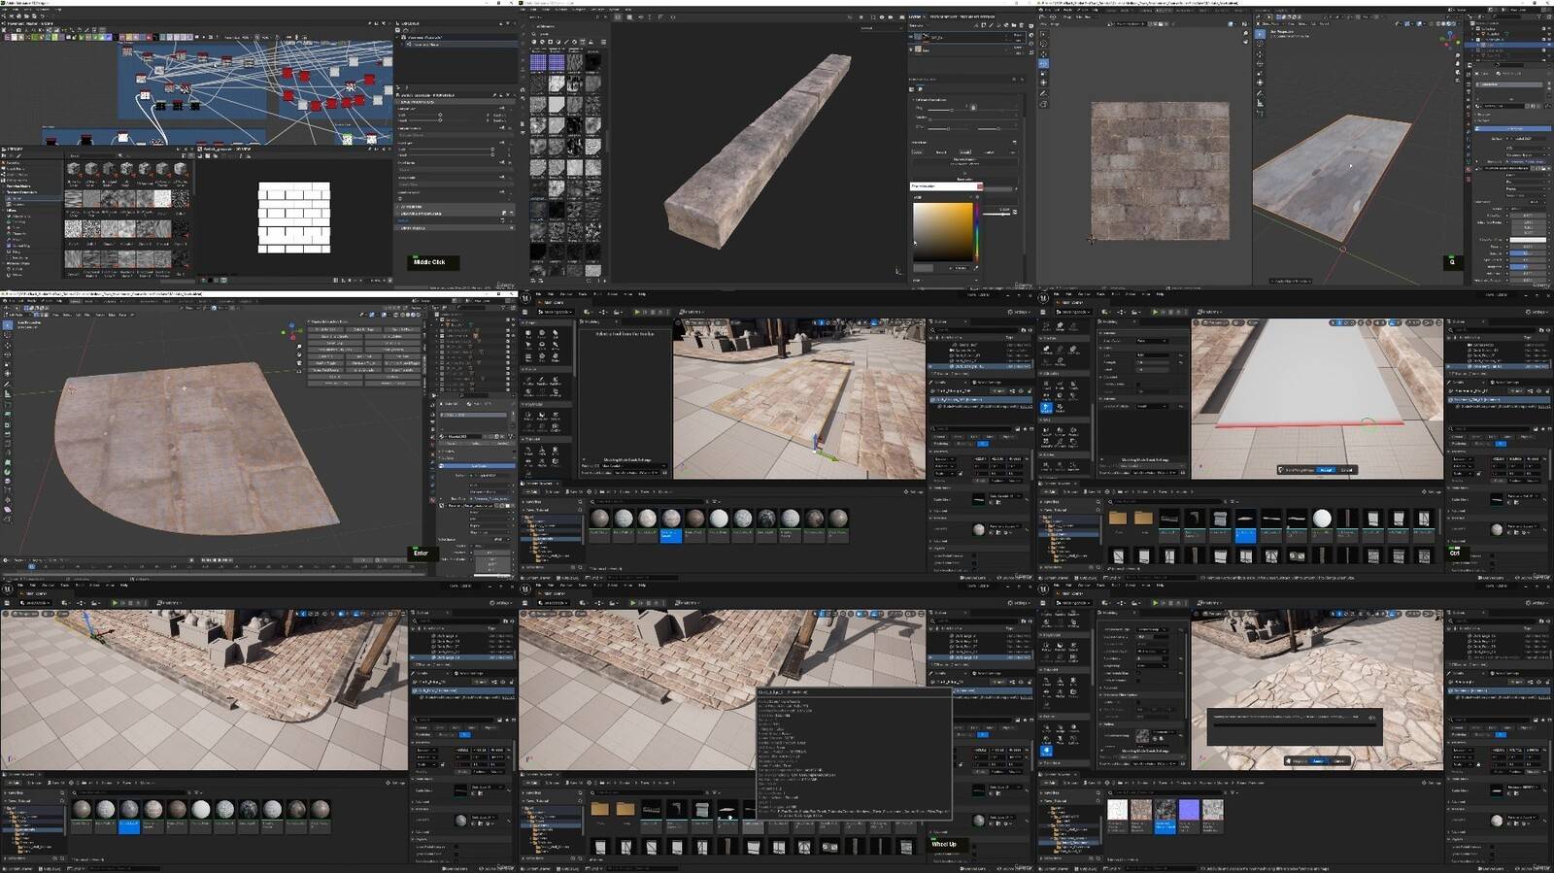1554x873 pixels.
Task: Pick a color in Substance Painter's orange color field
Action: click(942, 231)
